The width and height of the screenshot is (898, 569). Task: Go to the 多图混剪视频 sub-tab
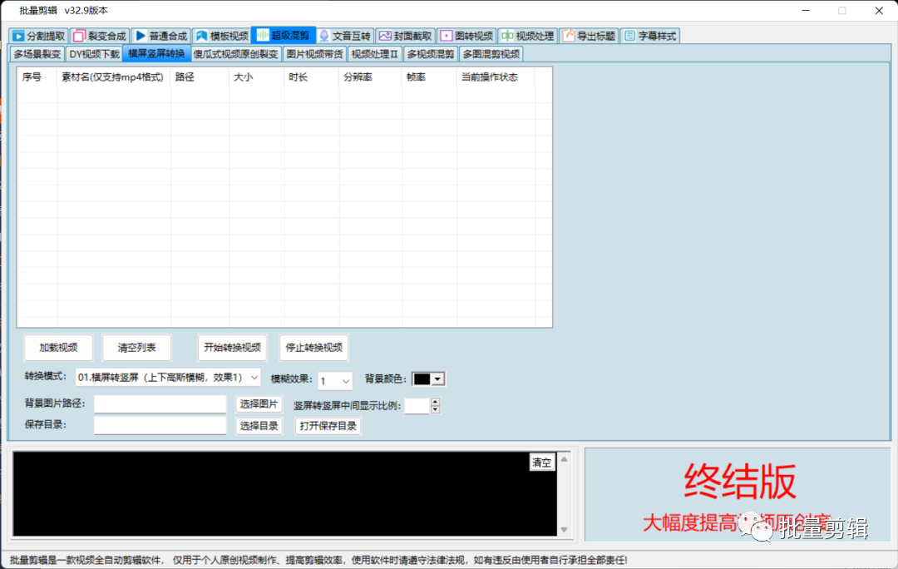(491, 54)
